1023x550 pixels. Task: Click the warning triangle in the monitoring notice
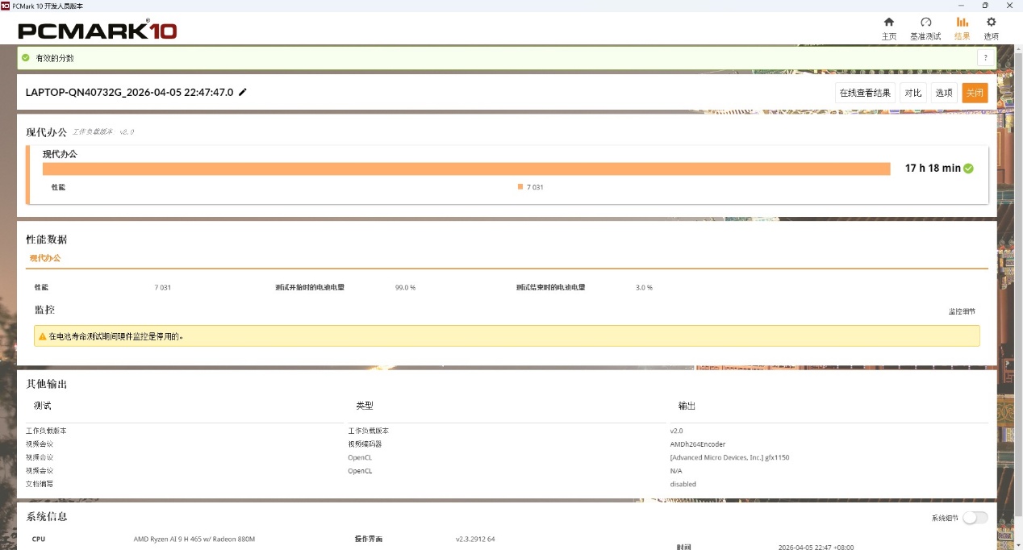[43, 336]
